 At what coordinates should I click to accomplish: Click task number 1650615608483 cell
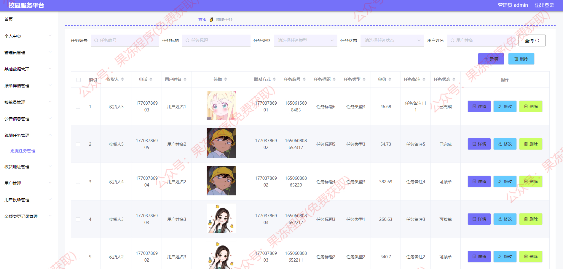[296, 106]
